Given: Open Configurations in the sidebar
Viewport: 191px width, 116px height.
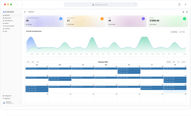Looking at the screenshot, I should coord(8,96).
